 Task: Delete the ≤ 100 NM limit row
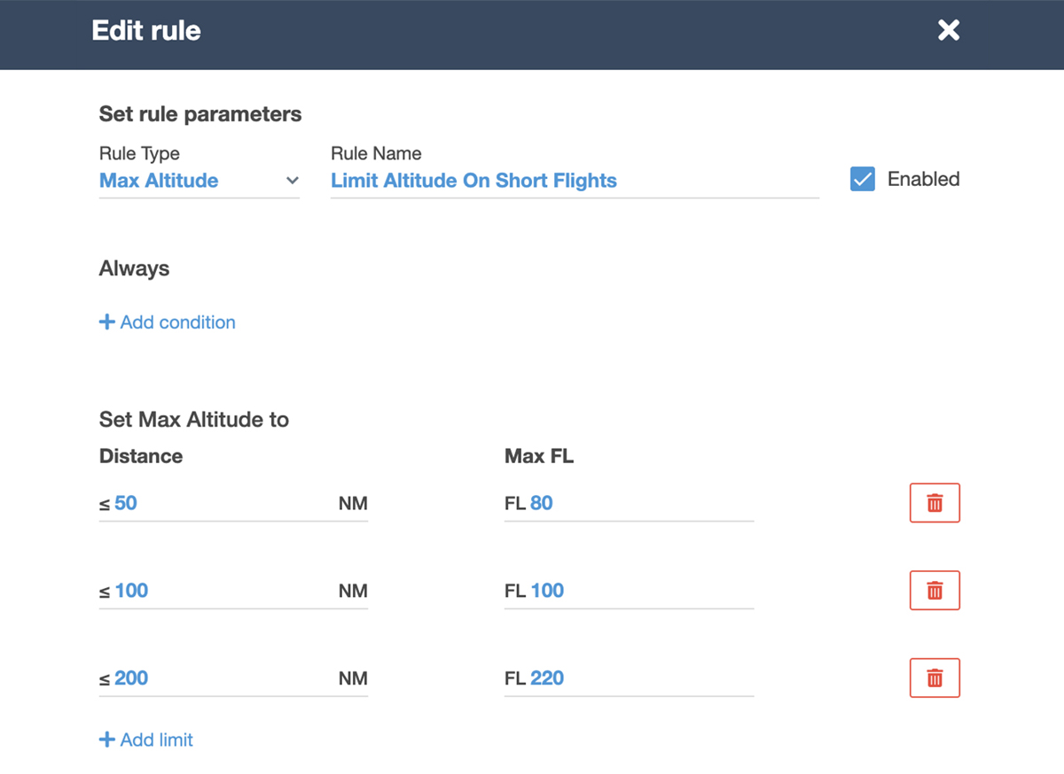click(935, 591)
